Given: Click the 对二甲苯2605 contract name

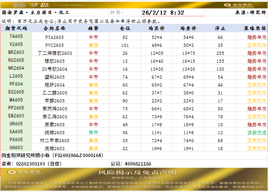Looking at the screenshot, I should point(55,140).
